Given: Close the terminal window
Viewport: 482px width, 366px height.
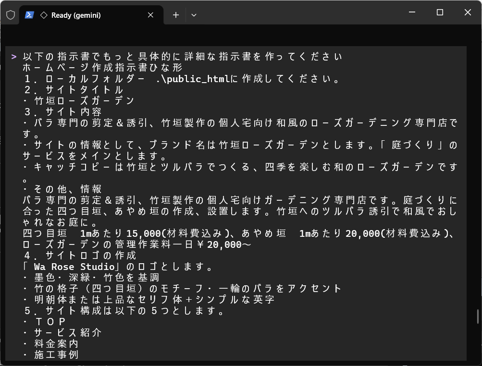Looking at the screenshot, I should (468, 12).
